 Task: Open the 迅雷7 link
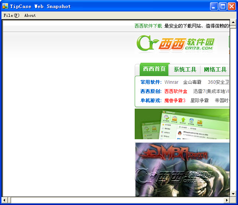tap(211, 91)
